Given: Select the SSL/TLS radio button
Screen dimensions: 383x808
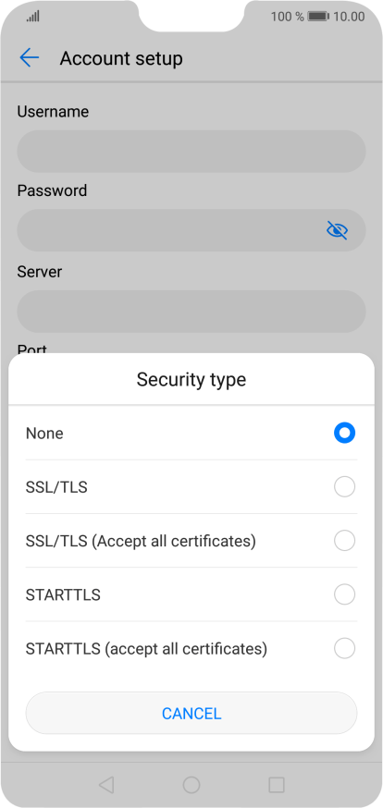Looking at the screenshot, I should pos(344,486).
